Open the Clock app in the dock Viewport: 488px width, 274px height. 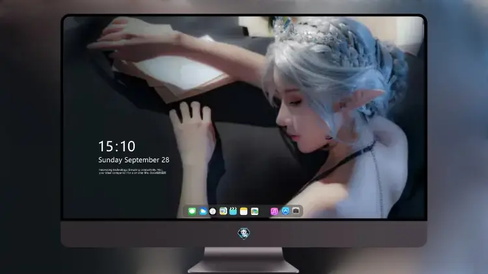[213, 211]
